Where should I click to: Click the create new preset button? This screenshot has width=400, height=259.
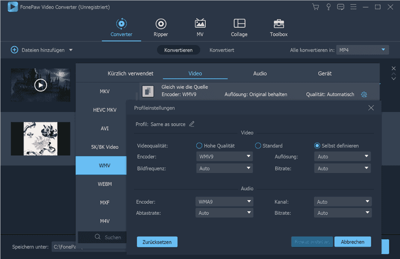pos(312,241)
